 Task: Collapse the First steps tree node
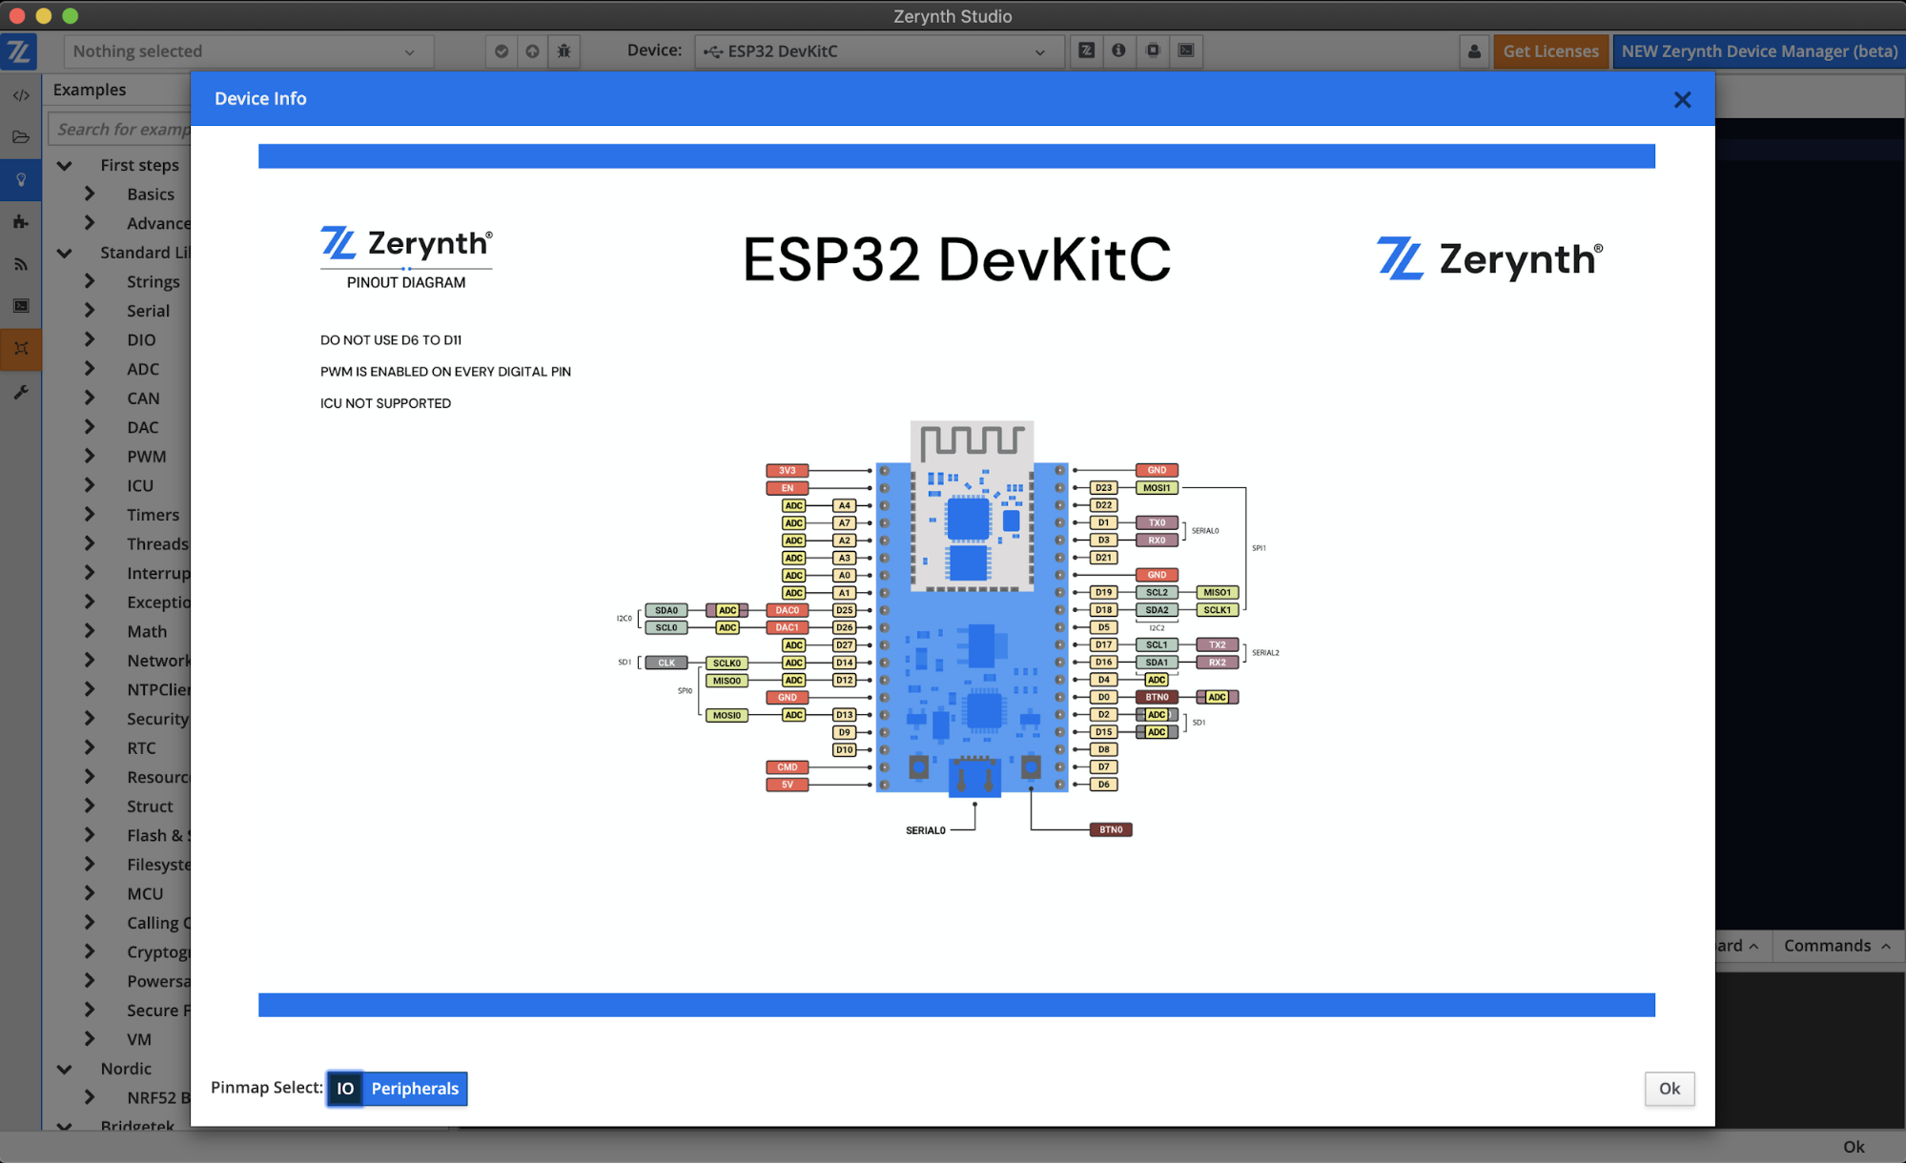(x=65, y=166)
